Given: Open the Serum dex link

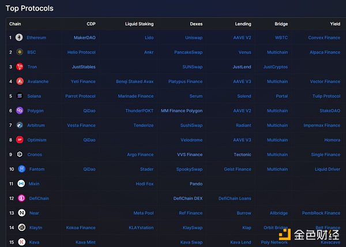Looking at the screenshot, I should pyautogui.click(x=196, y=96).
